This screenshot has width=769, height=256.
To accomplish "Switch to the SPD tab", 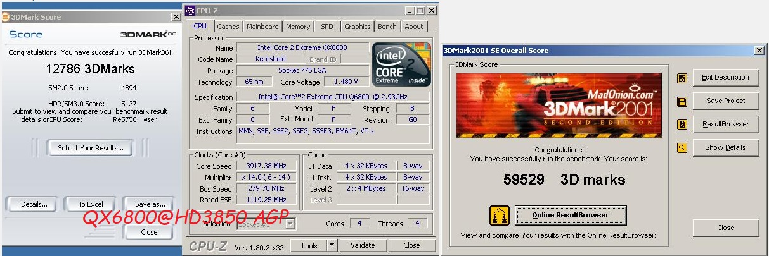I will point(326,27).
